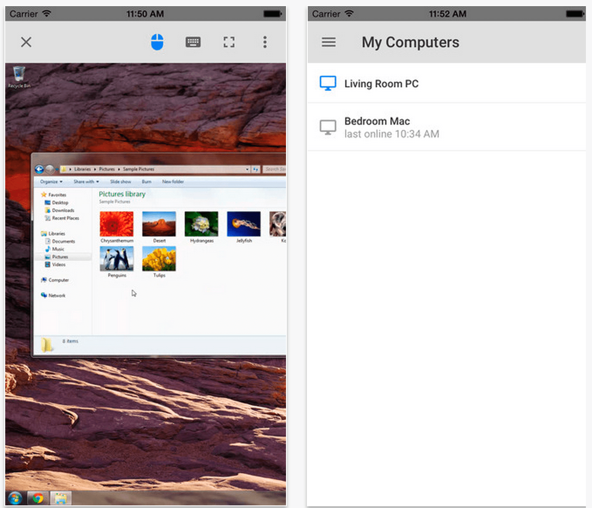Click the New folder button

pyautogui.click(x=173, y=181)
